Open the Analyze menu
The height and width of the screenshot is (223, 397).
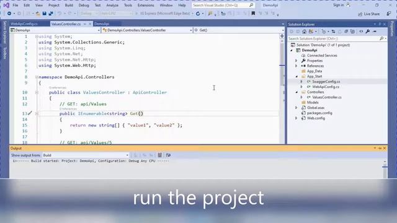click(x=112, y=5)
